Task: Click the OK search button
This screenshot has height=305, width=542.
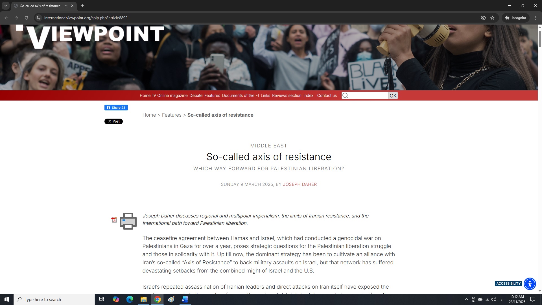Action: click(393, 95)
